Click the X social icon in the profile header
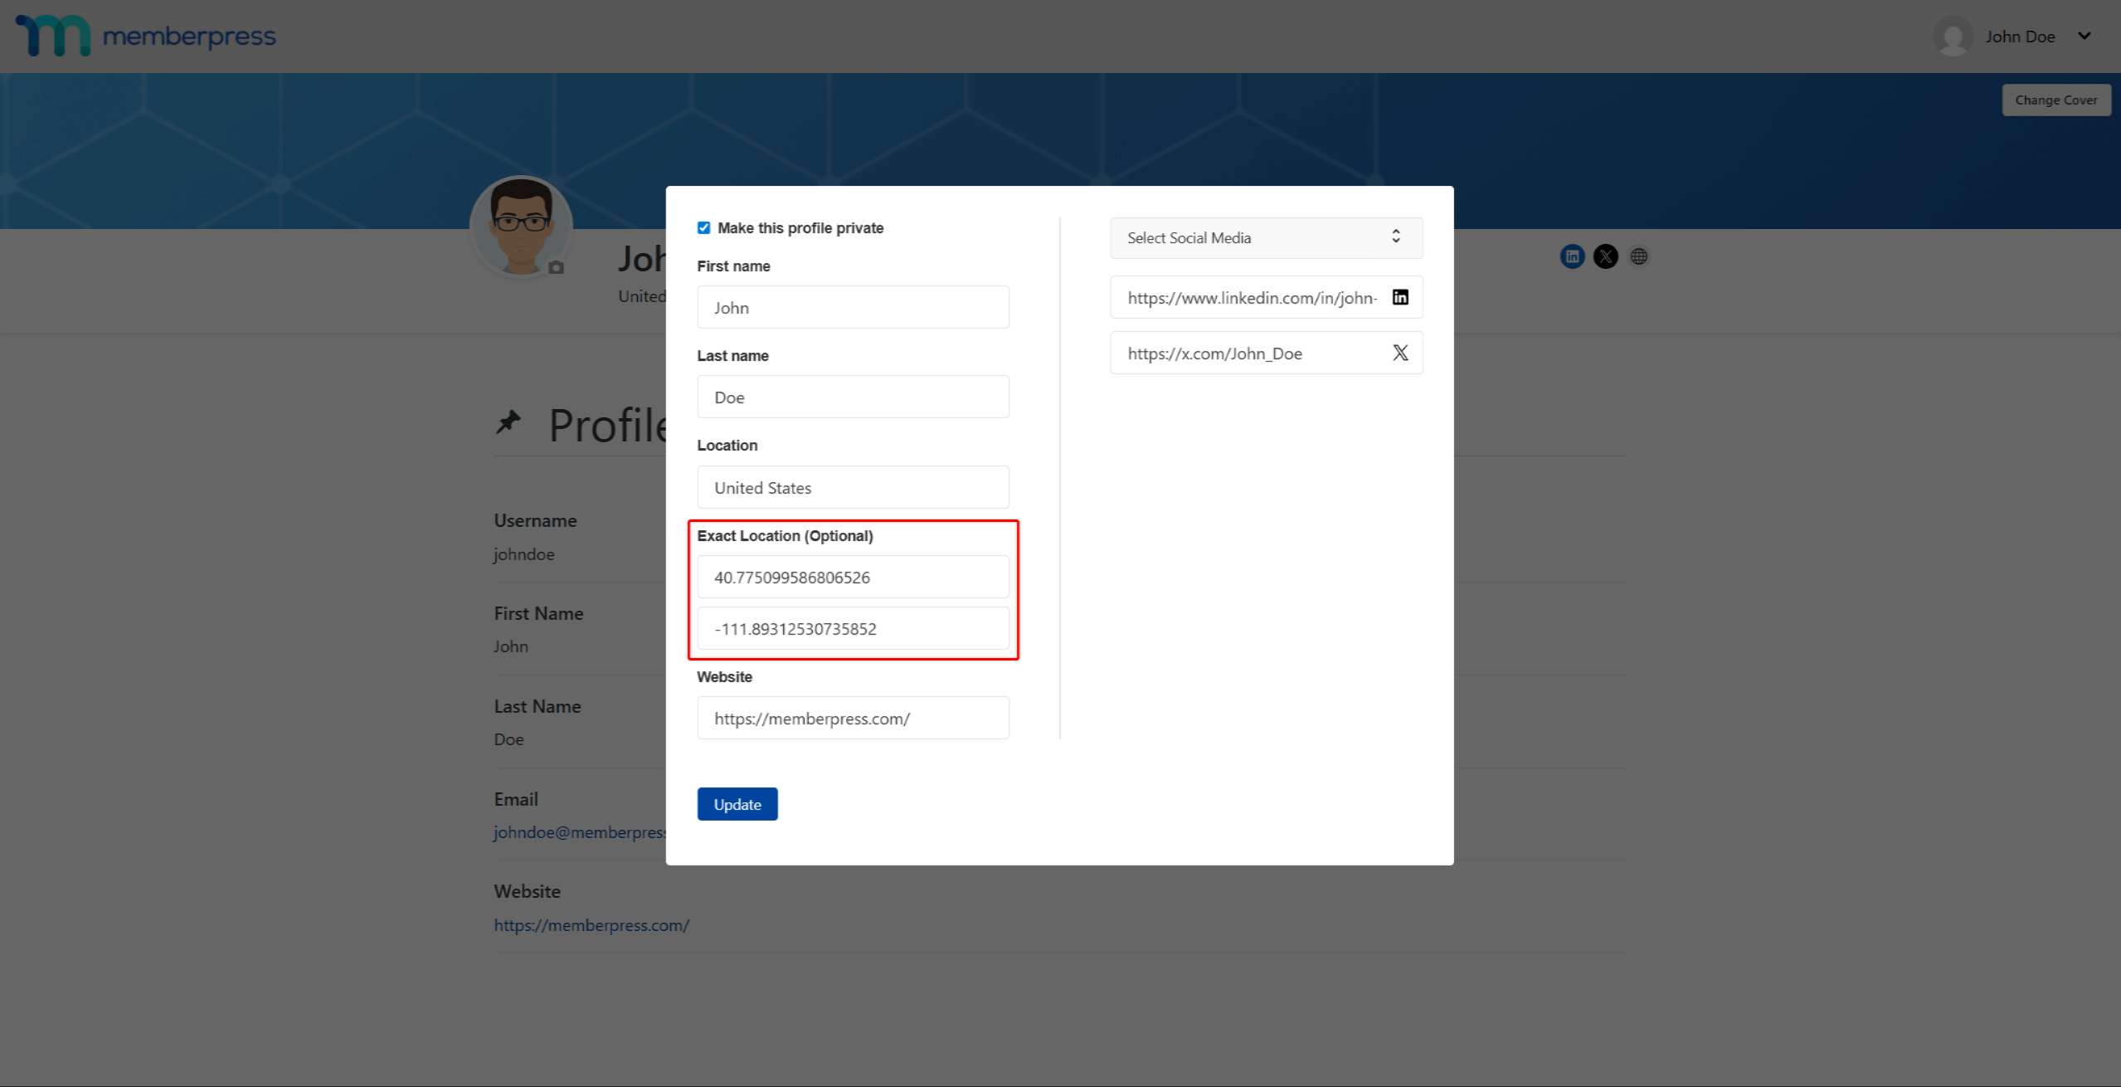The height and width of the screenshot is (1087, 2121). [1605, 256]
